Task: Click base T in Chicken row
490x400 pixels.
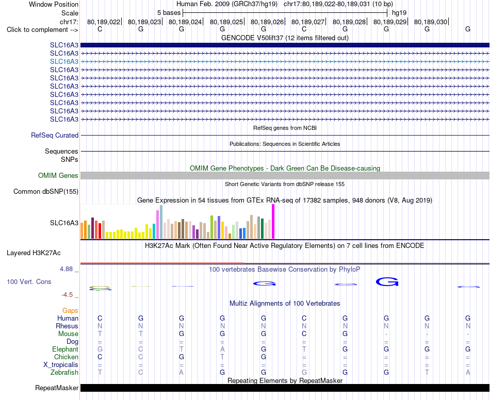Action: [222, 357]
